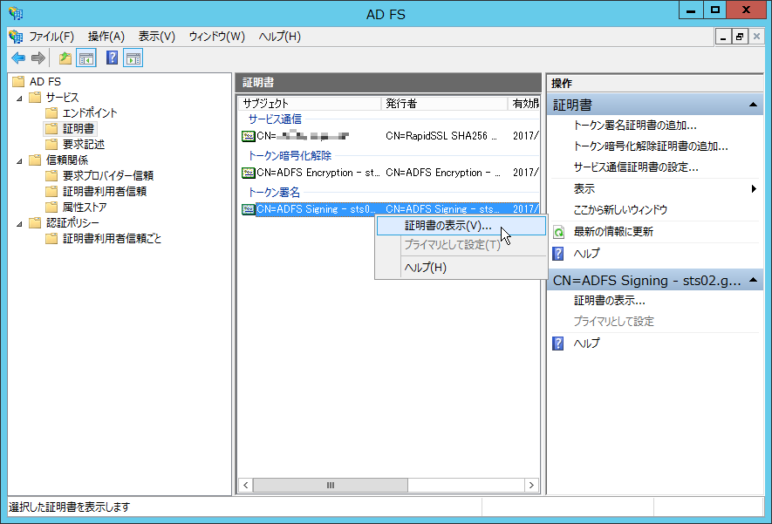772x524 pixels.
Task: Click プライマリとして設定 in actions pane
Action: [x=614, y=322]
